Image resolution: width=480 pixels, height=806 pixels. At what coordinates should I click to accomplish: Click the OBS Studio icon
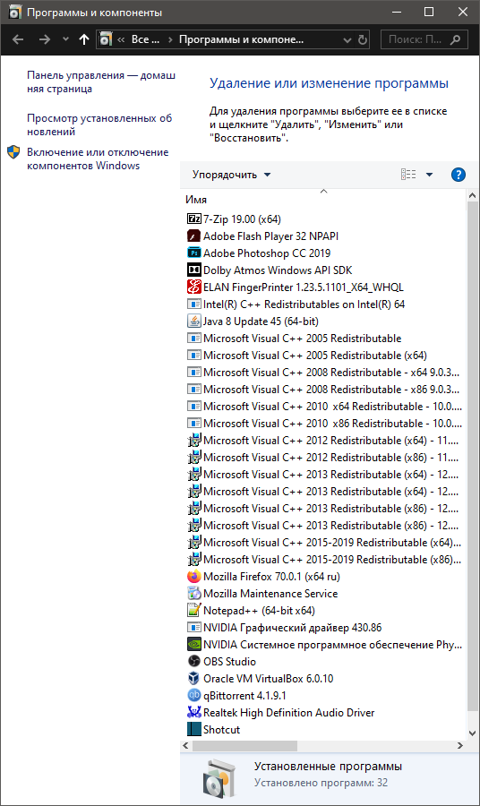[x=193, y=661]
